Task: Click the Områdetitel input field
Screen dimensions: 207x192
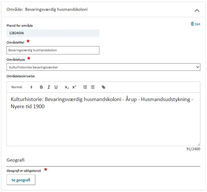Action: click(53, 50)
